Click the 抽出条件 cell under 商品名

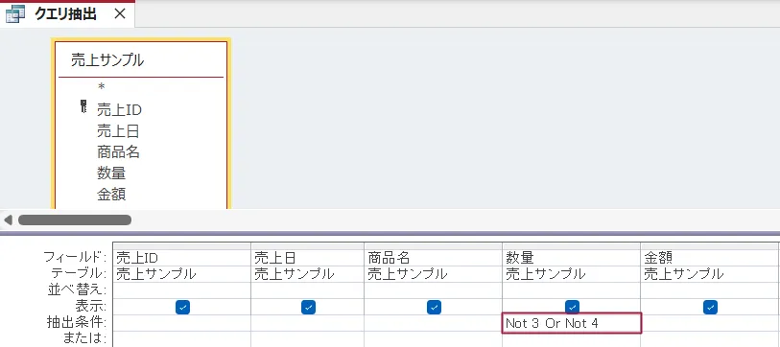[x=433, y=323]
